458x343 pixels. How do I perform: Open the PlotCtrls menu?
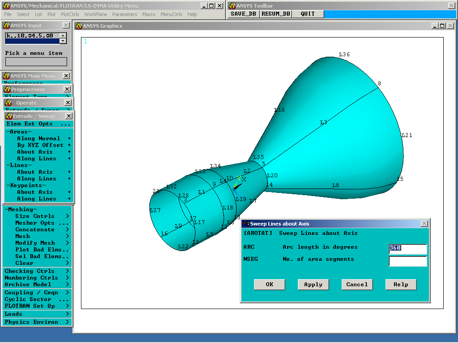point(70,14)
